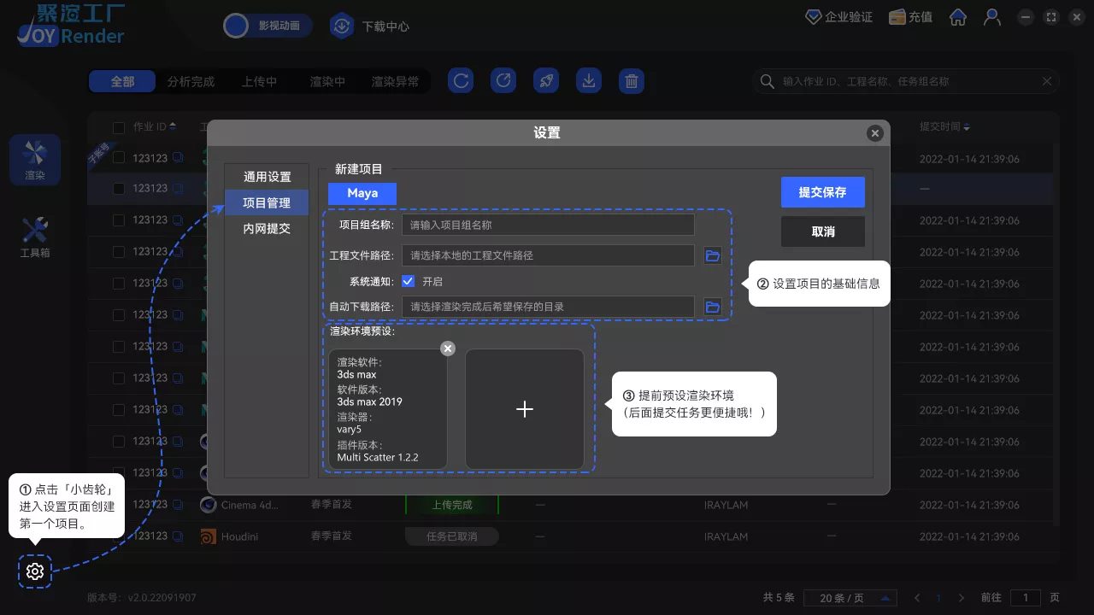Click the version number v2.0.22091907
The image size is (1094, 615).
click(x=162, y=598)
